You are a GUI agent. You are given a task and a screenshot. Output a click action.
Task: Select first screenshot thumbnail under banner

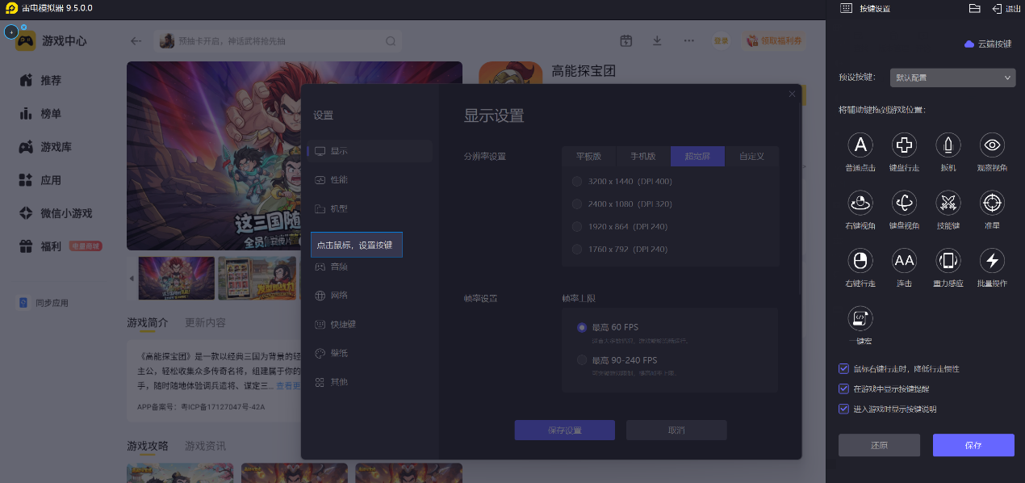[177, 278]
